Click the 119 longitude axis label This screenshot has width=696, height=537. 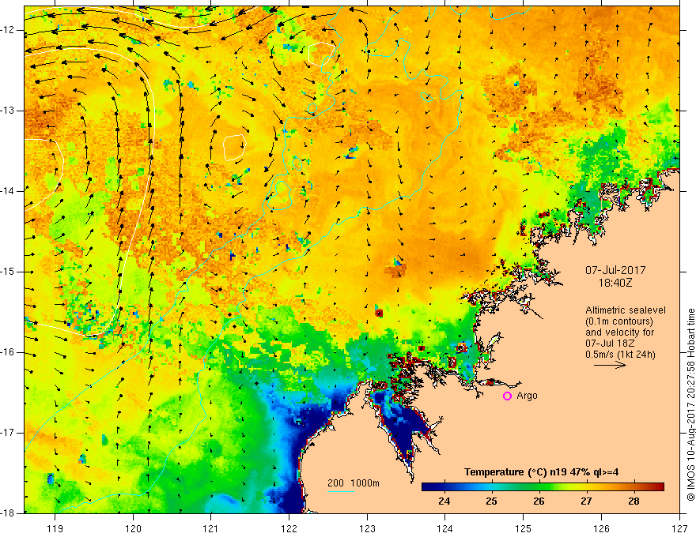point(55,528)
